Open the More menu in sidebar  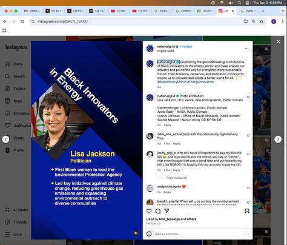pos(13,235)
